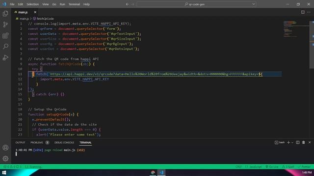Open the Run and Debug view
This screenshot has height=176, width=314.
(5, 58)
